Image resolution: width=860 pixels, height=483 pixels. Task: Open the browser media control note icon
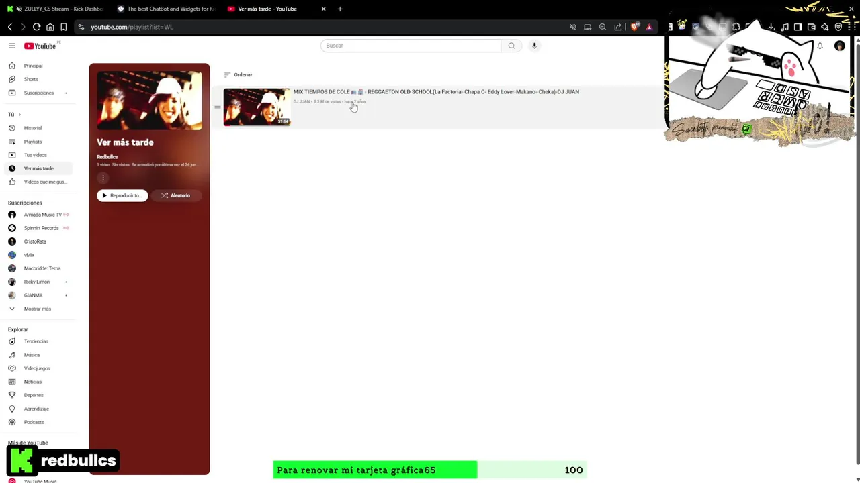tap(784, 27)
